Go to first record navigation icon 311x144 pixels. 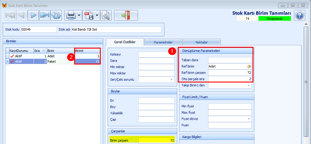point(10,15)
